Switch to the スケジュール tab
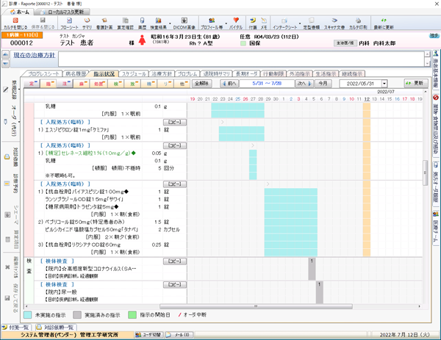 click(x=134, y=74)
